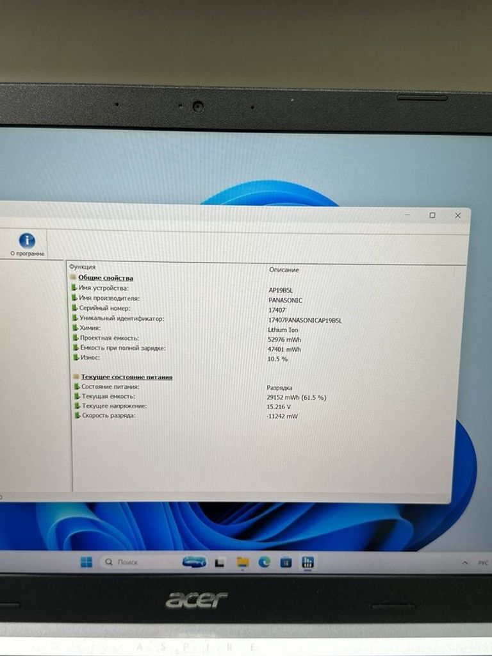Click the 'РУС' language indicator
This screenshot has width=492, height=656.
click(483, 563)
